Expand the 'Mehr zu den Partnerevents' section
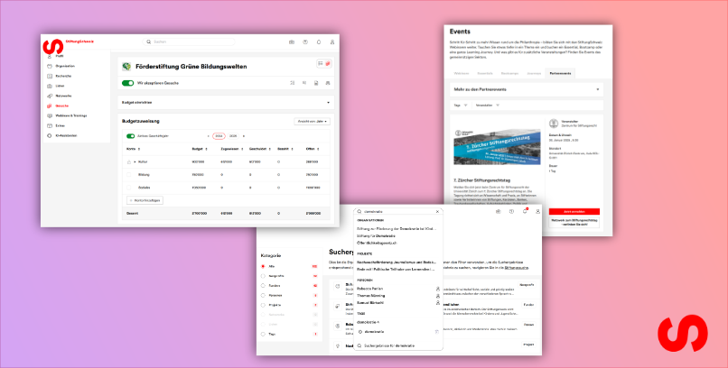This screenshot has width=728, height=368. point(598,89)
